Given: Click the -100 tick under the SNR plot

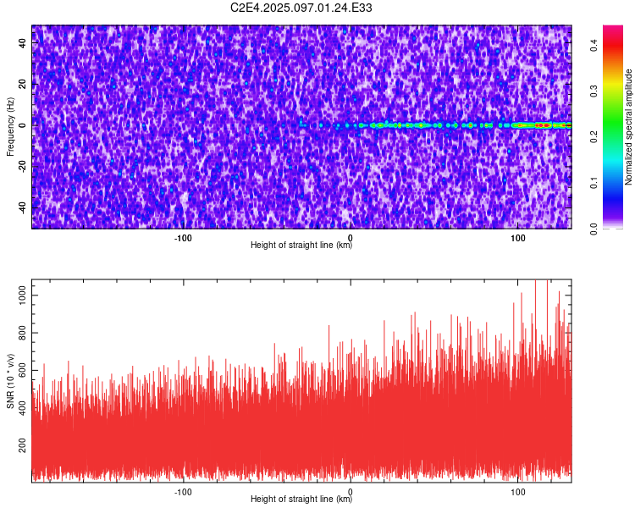Looking at the screenshot, I should pyautogui.click(x=183, y=492).
